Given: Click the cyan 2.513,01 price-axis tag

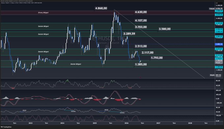Looking at the screenshot, I should (219, 49).
